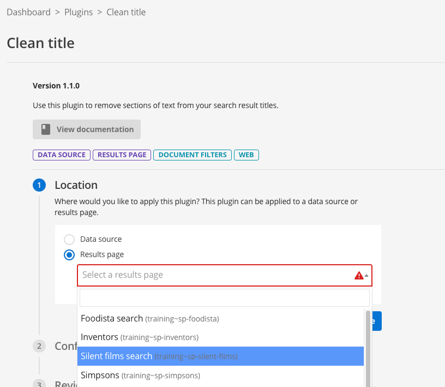445x387 pixels.
Task: Click the DATA SOURCE tag
Action: tap(61, 154)
